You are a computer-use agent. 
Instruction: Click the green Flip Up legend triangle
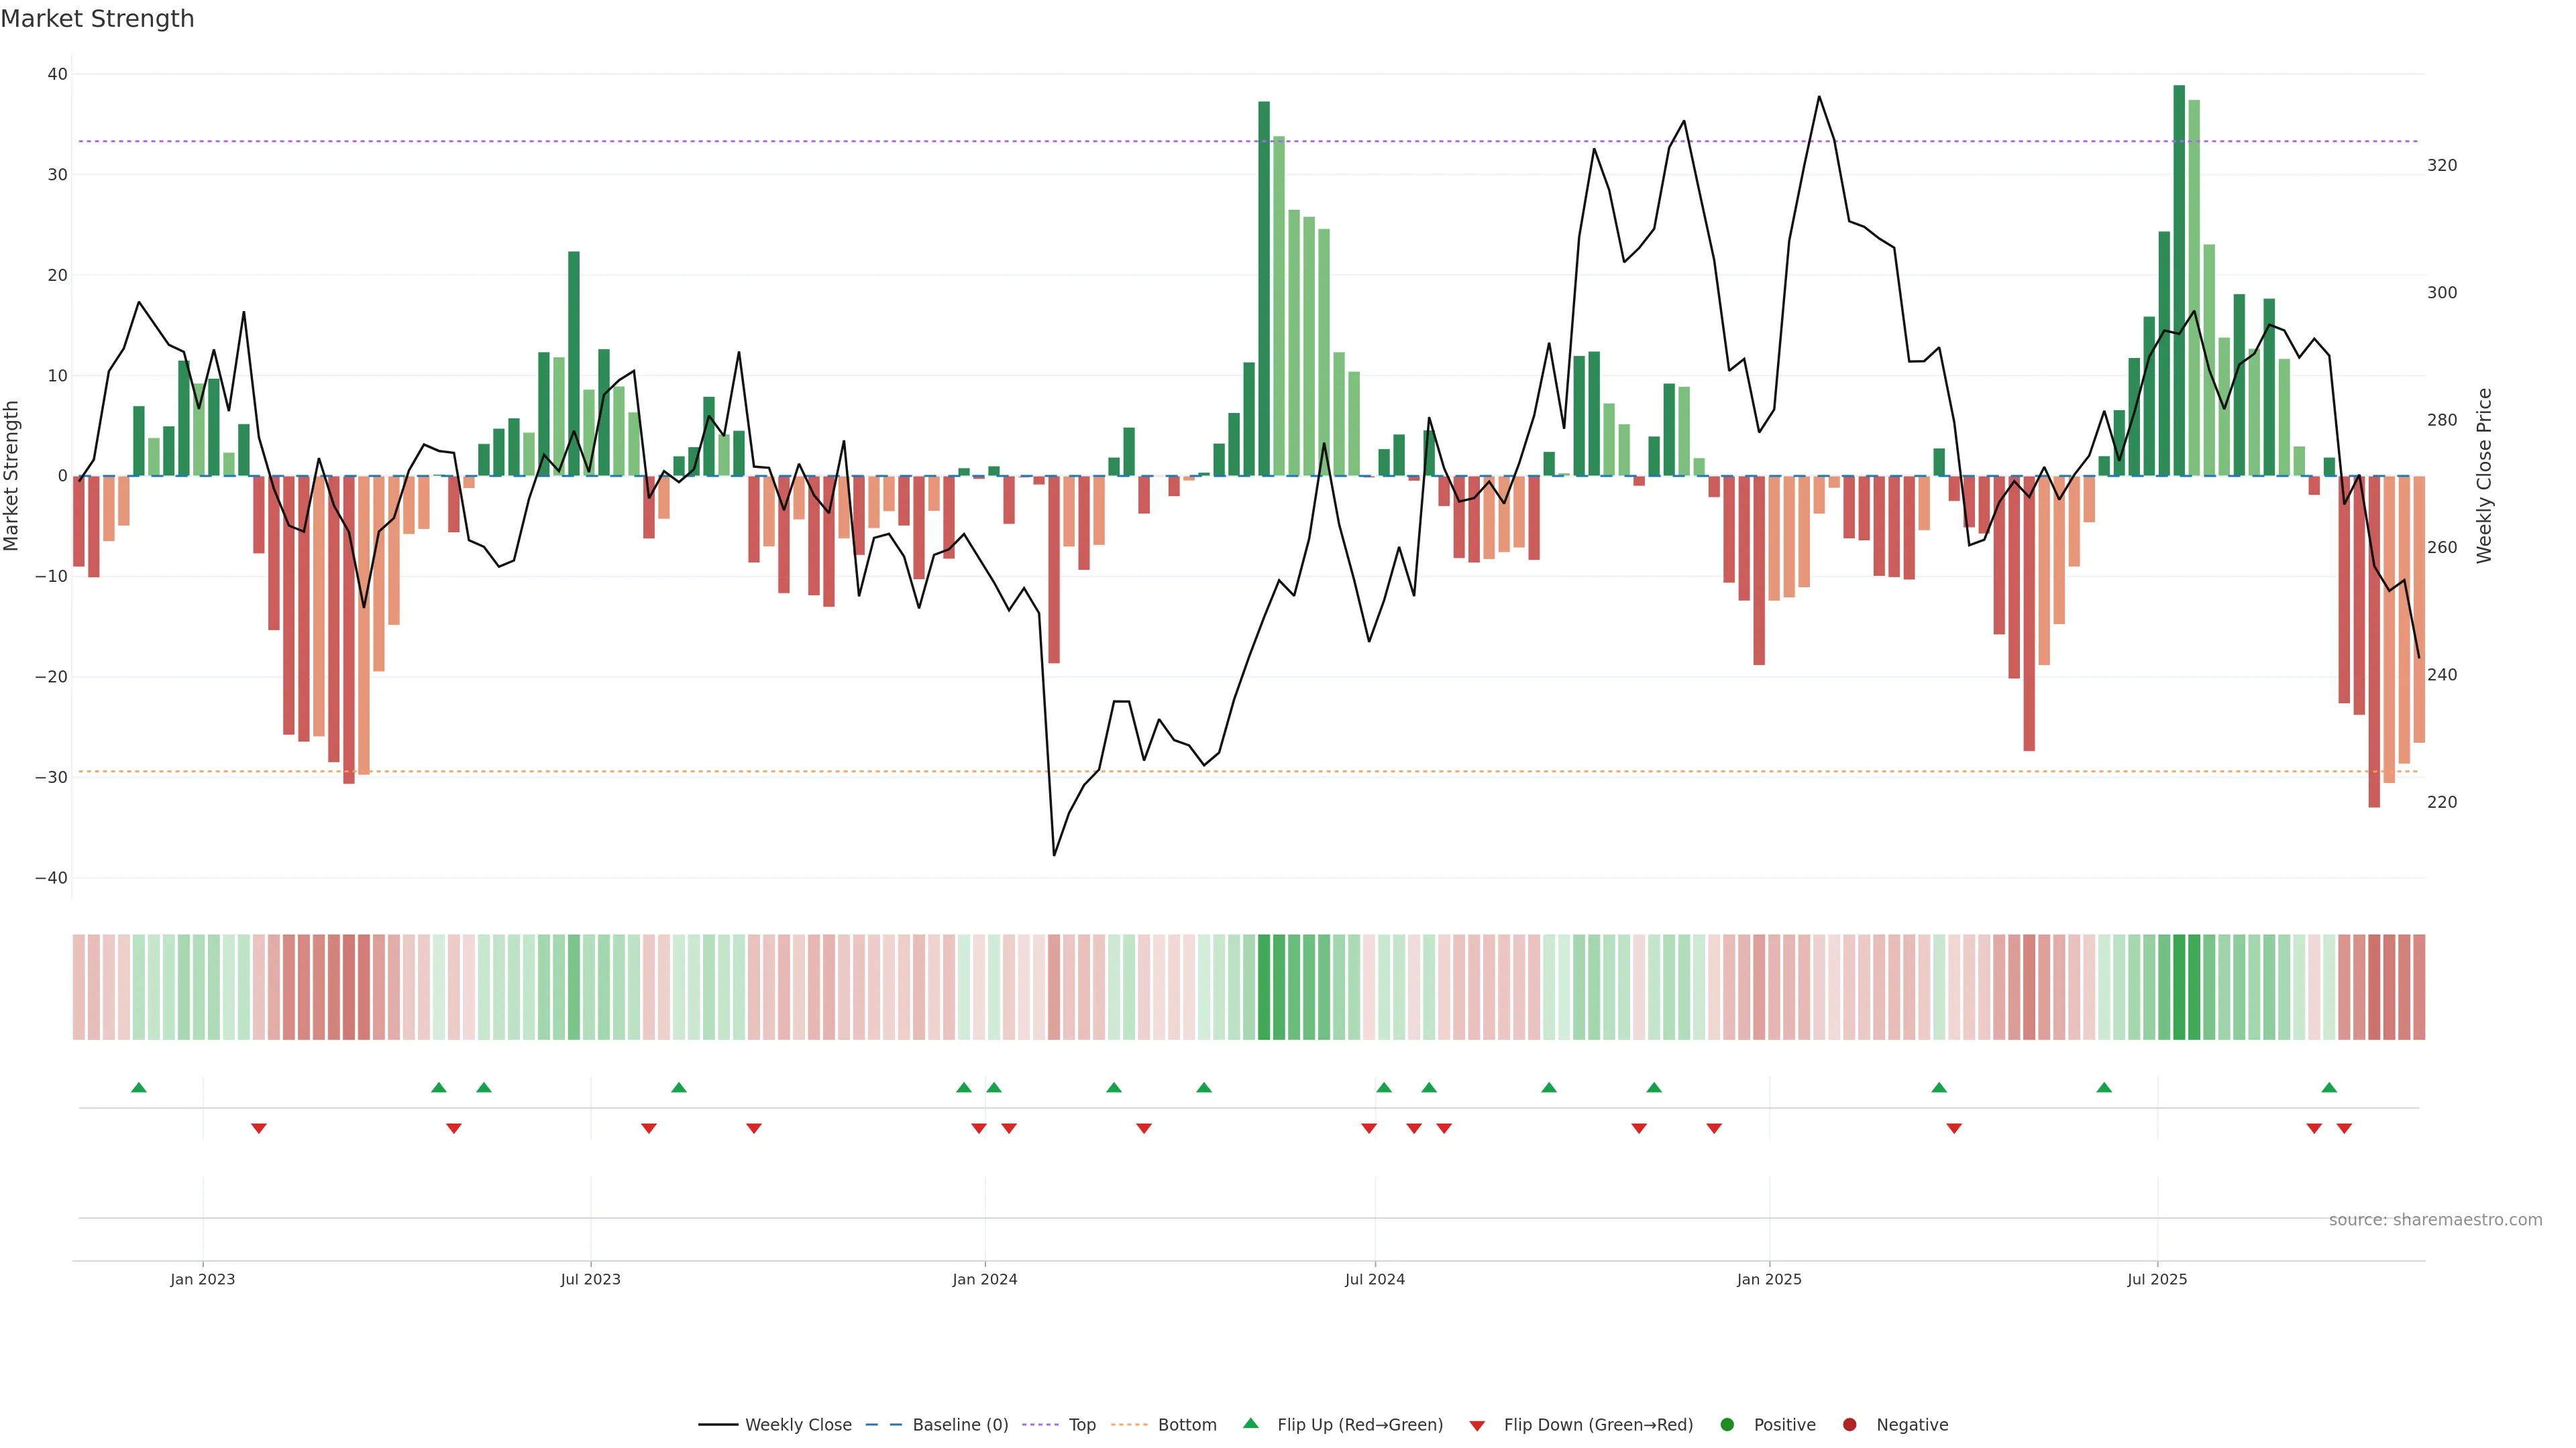pos(1250,1423)
